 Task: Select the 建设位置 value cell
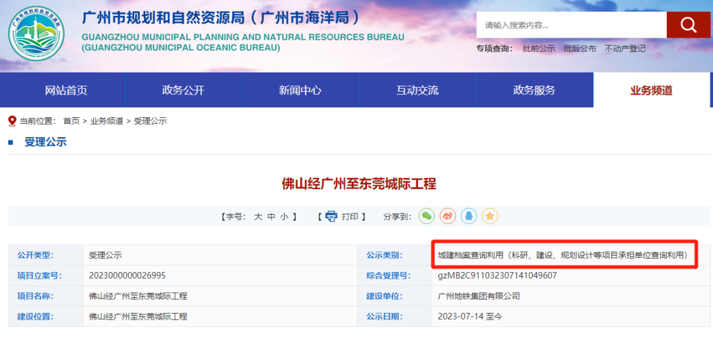pos(221,317)
